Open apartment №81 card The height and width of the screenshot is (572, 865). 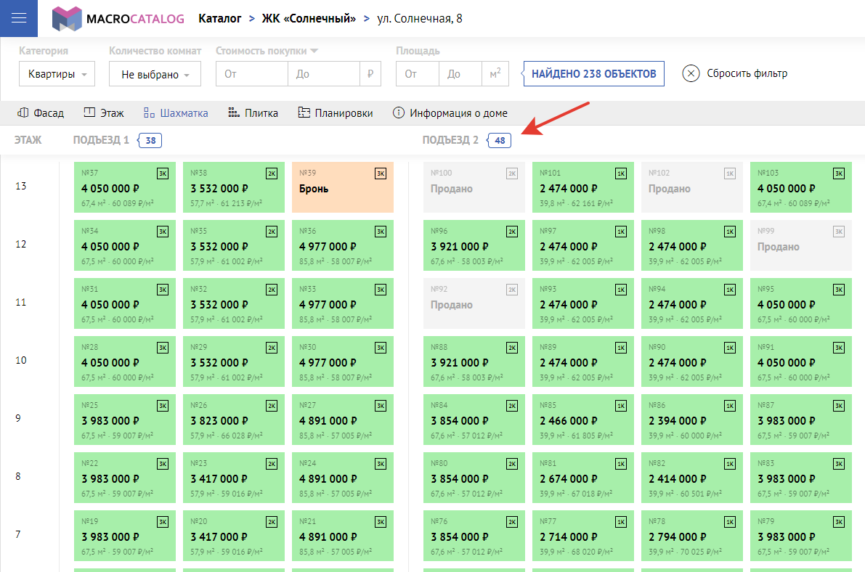point(583,478)
